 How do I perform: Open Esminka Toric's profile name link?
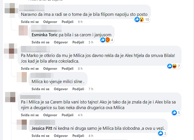(44, 34)
